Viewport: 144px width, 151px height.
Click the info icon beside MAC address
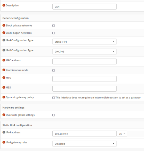4,60
